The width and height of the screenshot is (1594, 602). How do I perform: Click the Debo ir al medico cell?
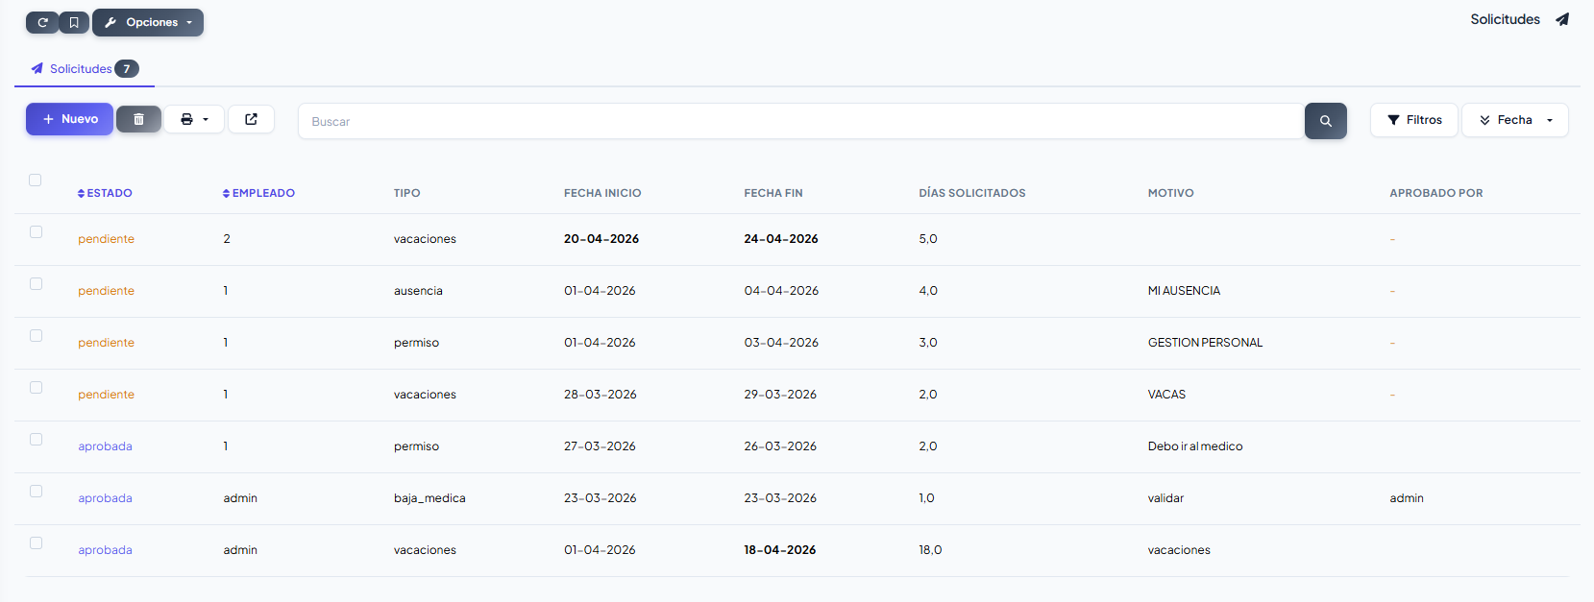[1195, 446]
